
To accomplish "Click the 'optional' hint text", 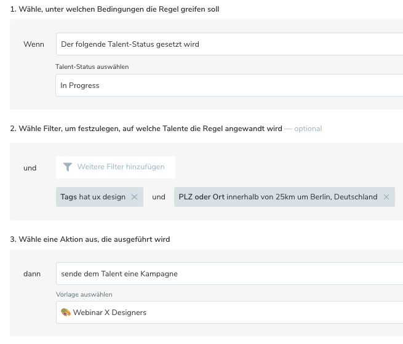I will pyautogui.click(x=308, y=129).
